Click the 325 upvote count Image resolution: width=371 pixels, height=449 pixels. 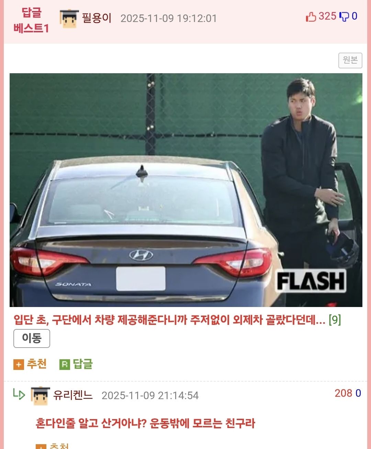point(327,16)
